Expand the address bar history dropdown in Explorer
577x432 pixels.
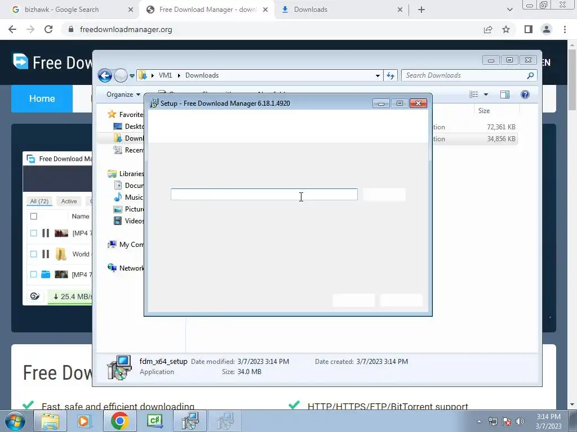coord(378,76)
